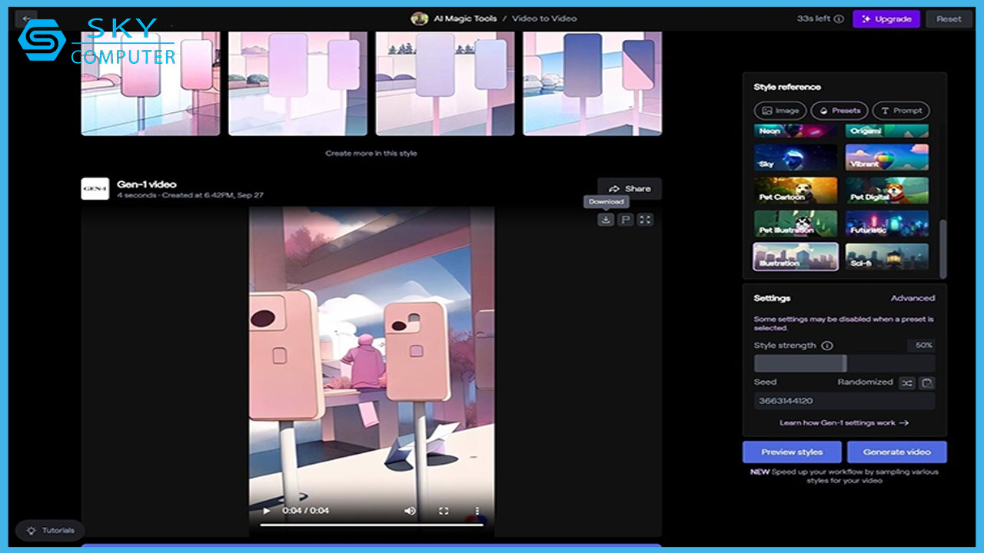Viewport: 984px width, 553px height.
Task: Expand the Advanced settings
Action: [x=913, y=298]
